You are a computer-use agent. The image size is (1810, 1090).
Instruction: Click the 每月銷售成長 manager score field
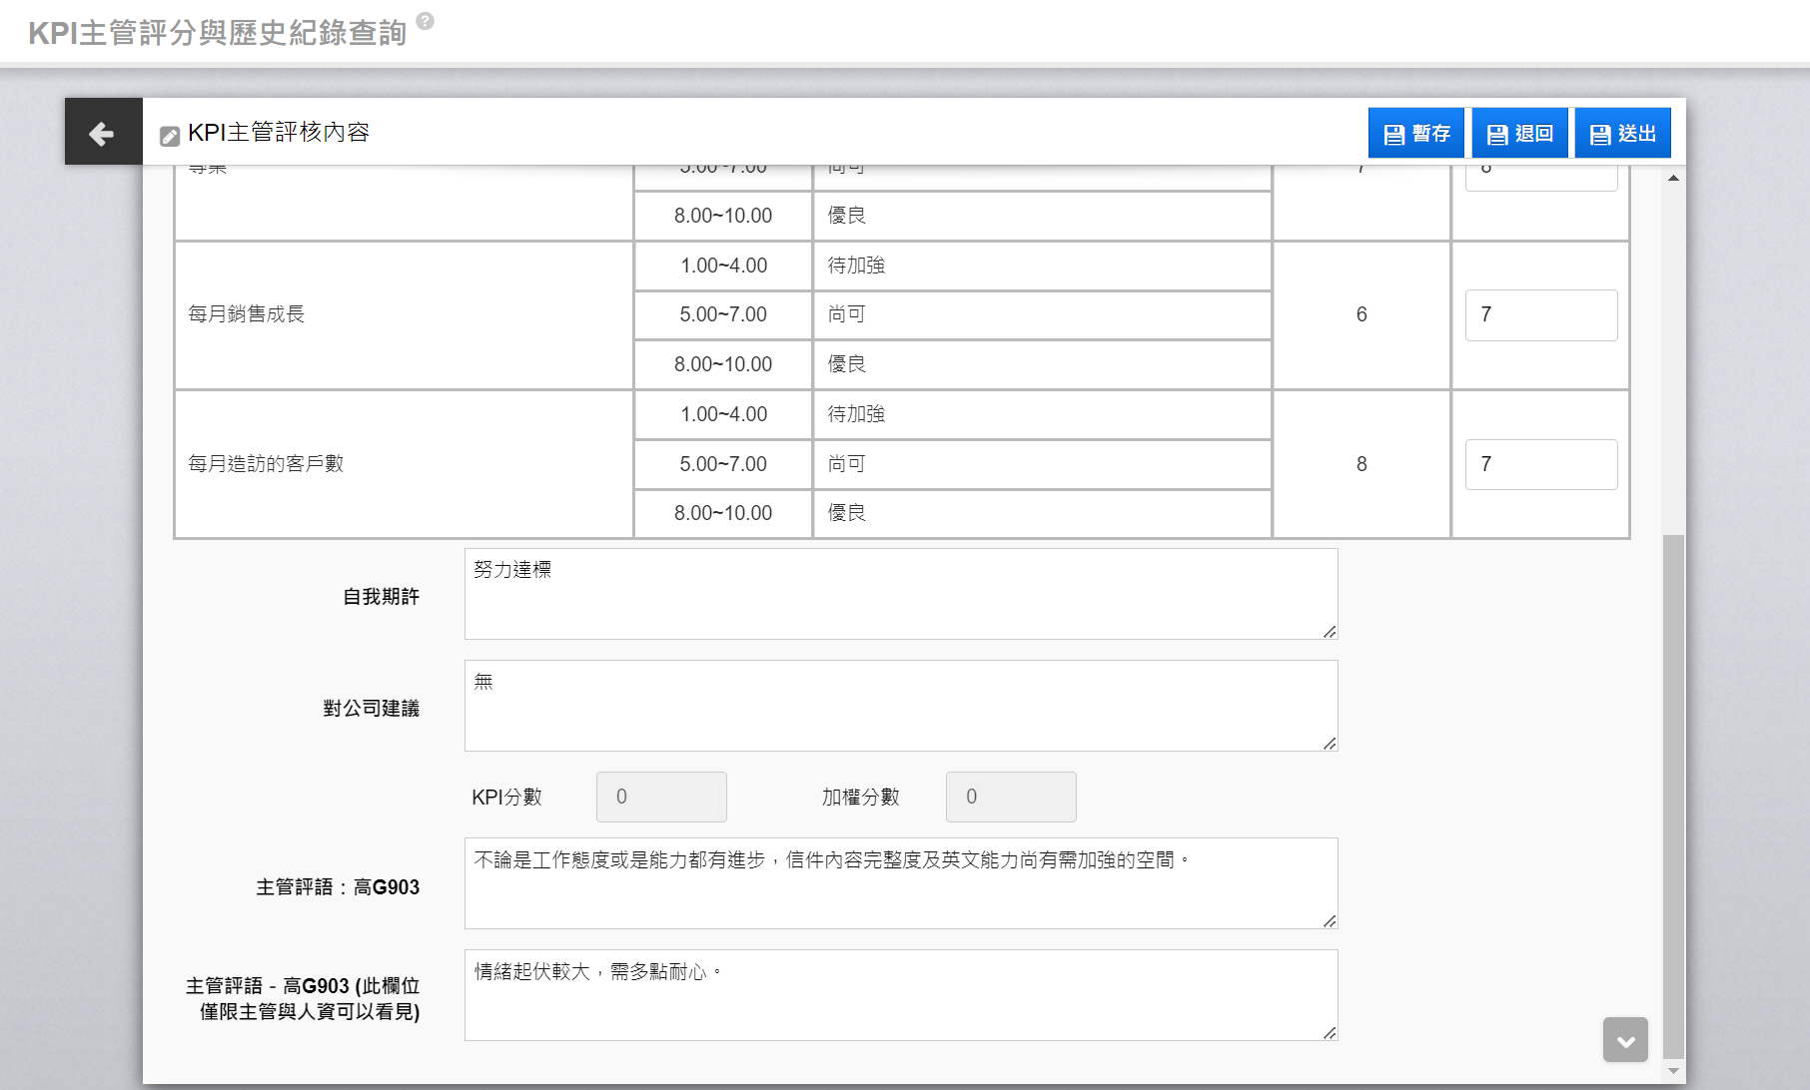(1540, 315)
